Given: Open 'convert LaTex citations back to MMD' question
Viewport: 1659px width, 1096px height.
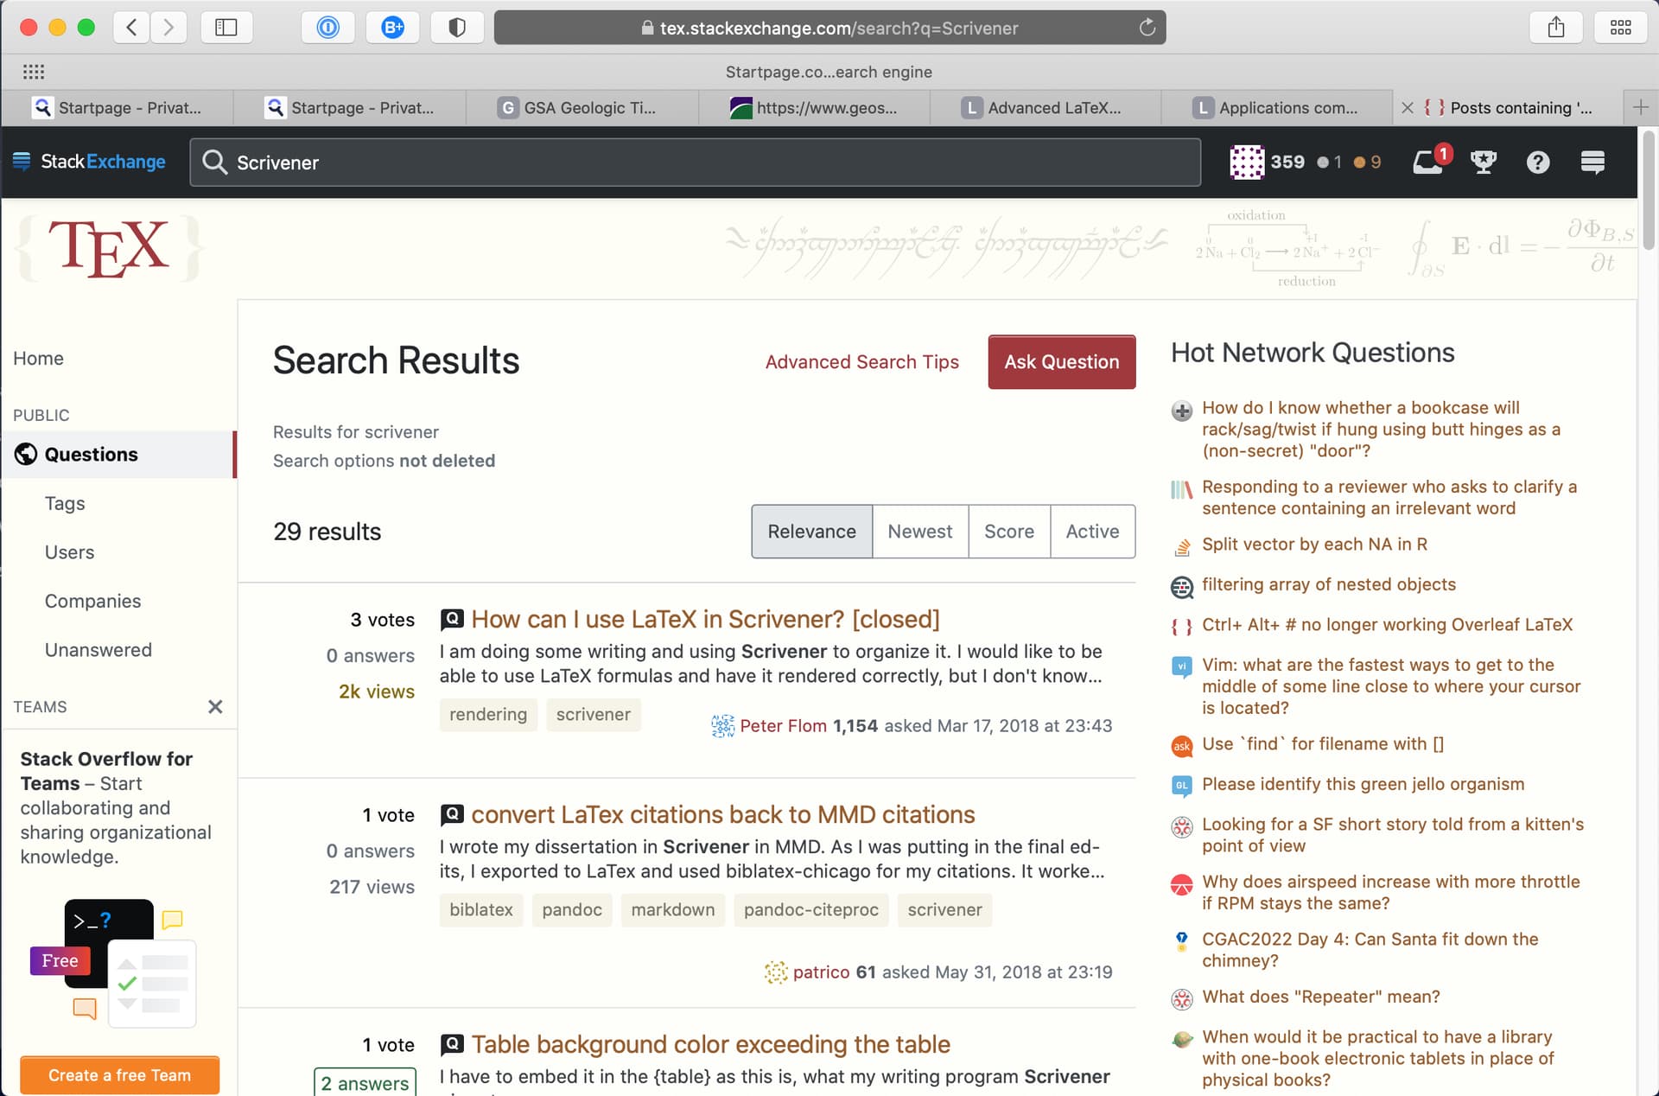Looking at the screenshot, I should [x=722, y=814].
